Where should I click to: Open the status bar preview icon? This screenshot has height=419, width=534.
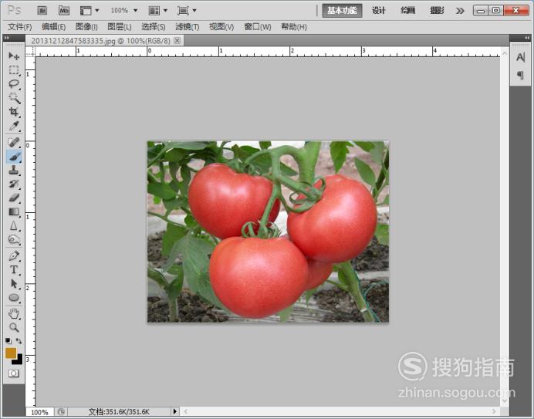click(61, 411)
